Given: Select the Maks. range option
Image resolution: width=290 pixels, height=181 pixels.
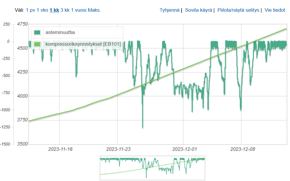Looking at the screenshot, I should 95,10.
